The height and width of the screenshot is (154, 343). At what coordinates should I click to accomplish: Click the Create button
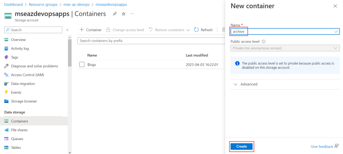click(x=242, y=146)
